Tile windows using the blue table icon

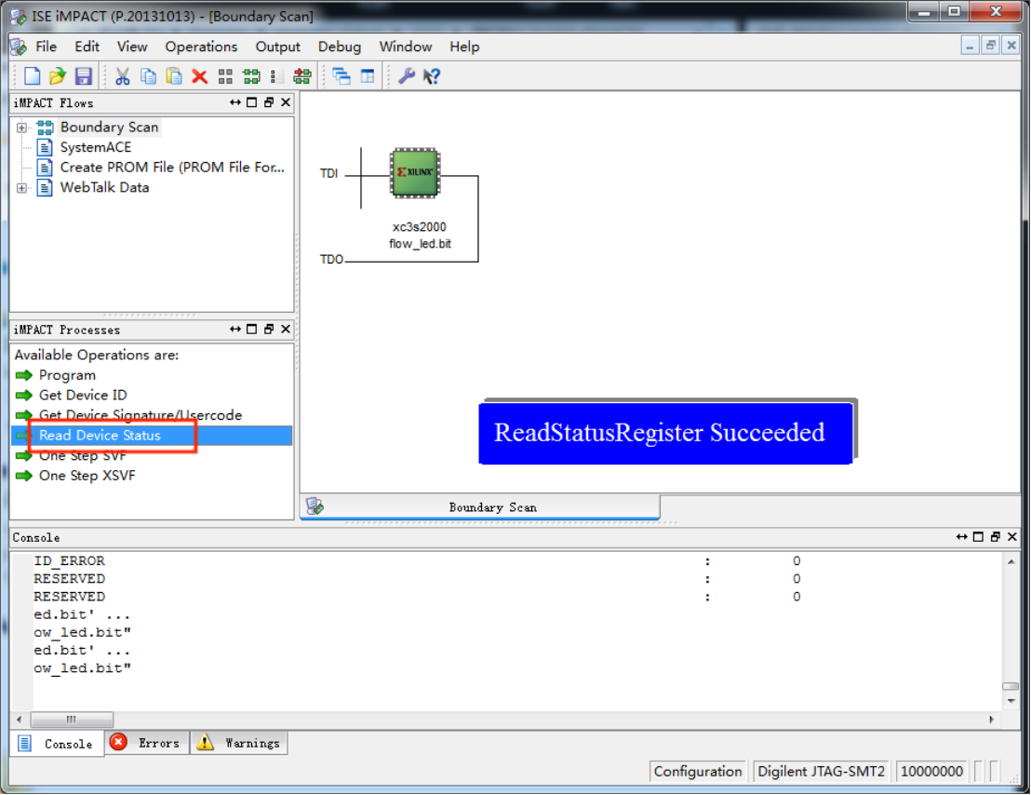[x=368, y=76]
